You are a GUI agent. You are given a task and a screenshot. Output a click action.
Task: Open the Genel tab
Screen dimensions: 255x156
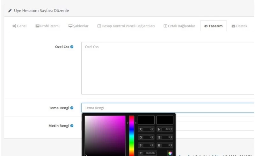pos(19,26)
